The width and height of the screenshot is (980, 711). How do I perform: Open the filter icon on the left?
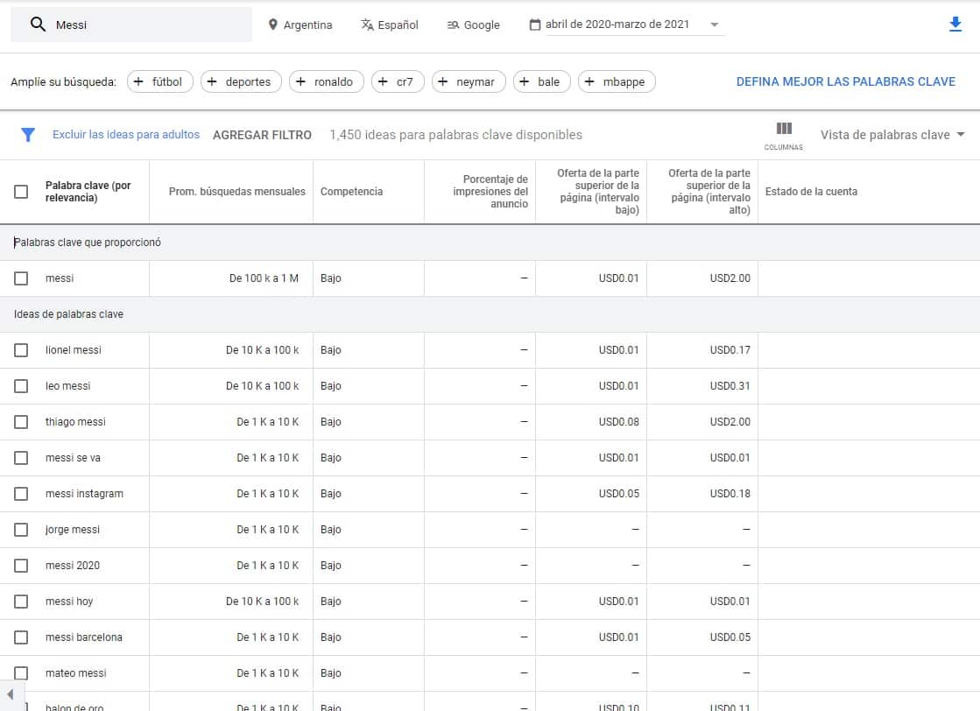point(27,135)
